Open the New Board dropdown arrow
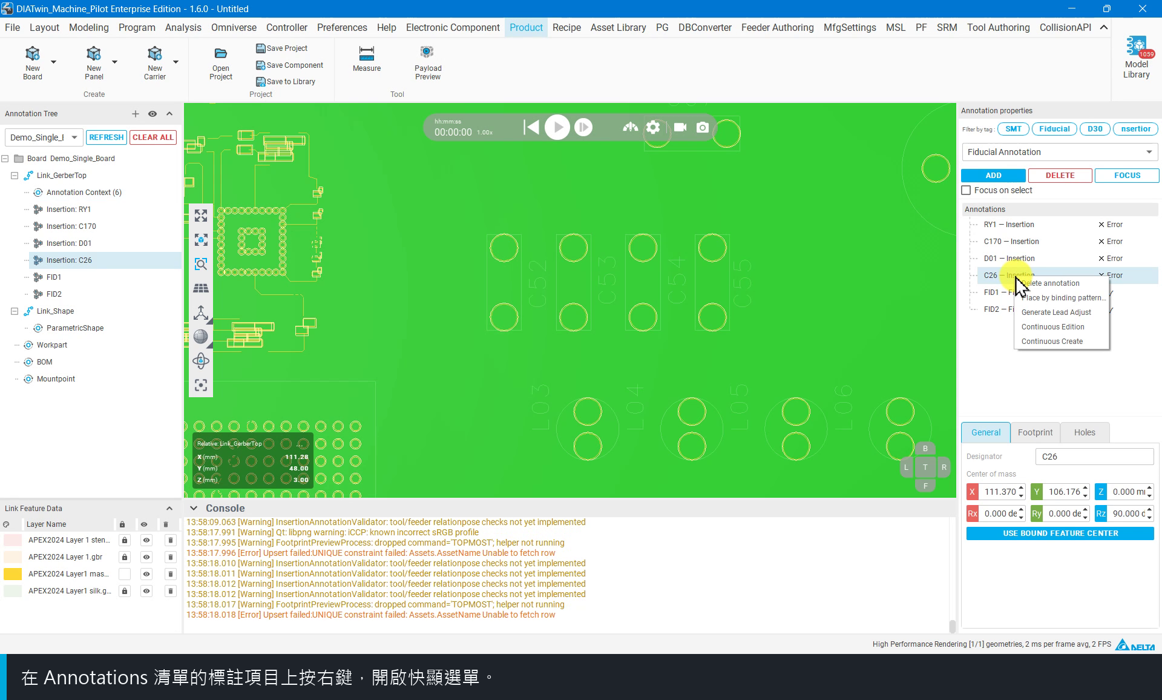 53,62
